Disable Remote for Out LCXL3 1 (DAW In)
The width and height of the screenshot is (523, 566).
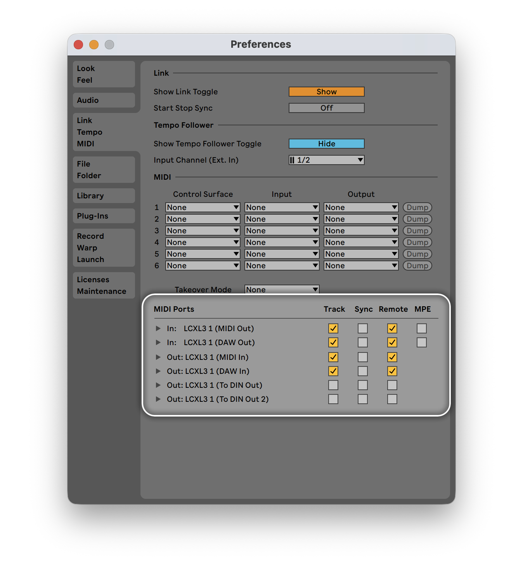point(392,371)
